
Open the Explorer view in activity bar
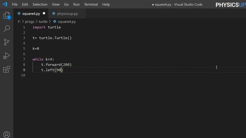pos(7,15)
